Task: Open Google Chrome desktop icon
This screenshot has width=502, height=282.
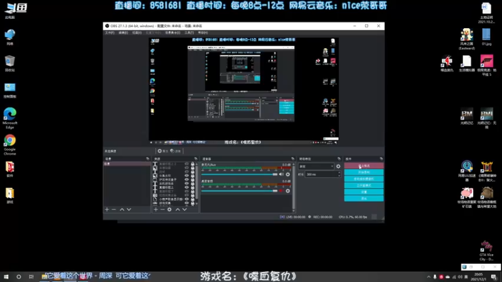Action: click(x=9, y=145)
